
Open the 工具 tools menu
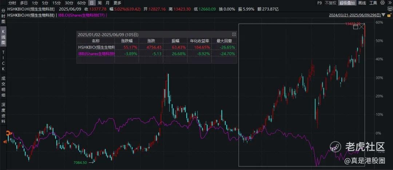click(373, 3)
